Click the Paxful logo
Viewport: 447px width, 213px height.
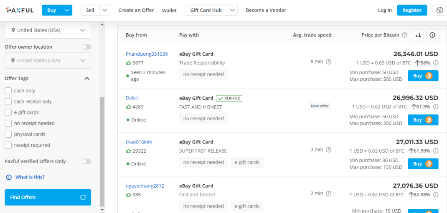coord(20,10)
